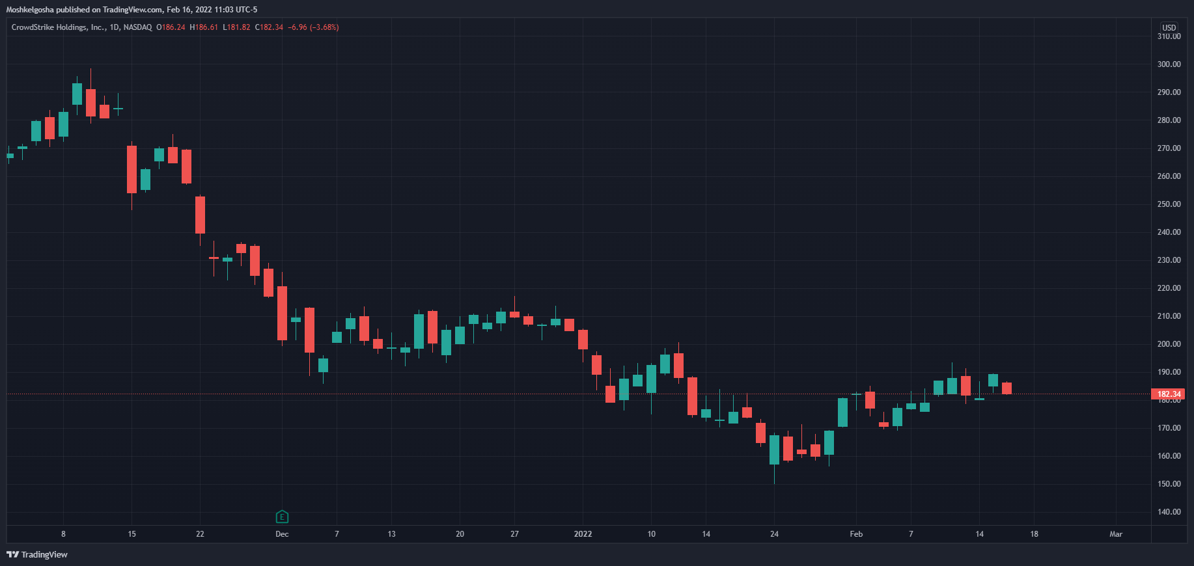Click the 300.00 price axis label
The height and width of the screenshot is (566, 1194).
[x=1169, y=64]
